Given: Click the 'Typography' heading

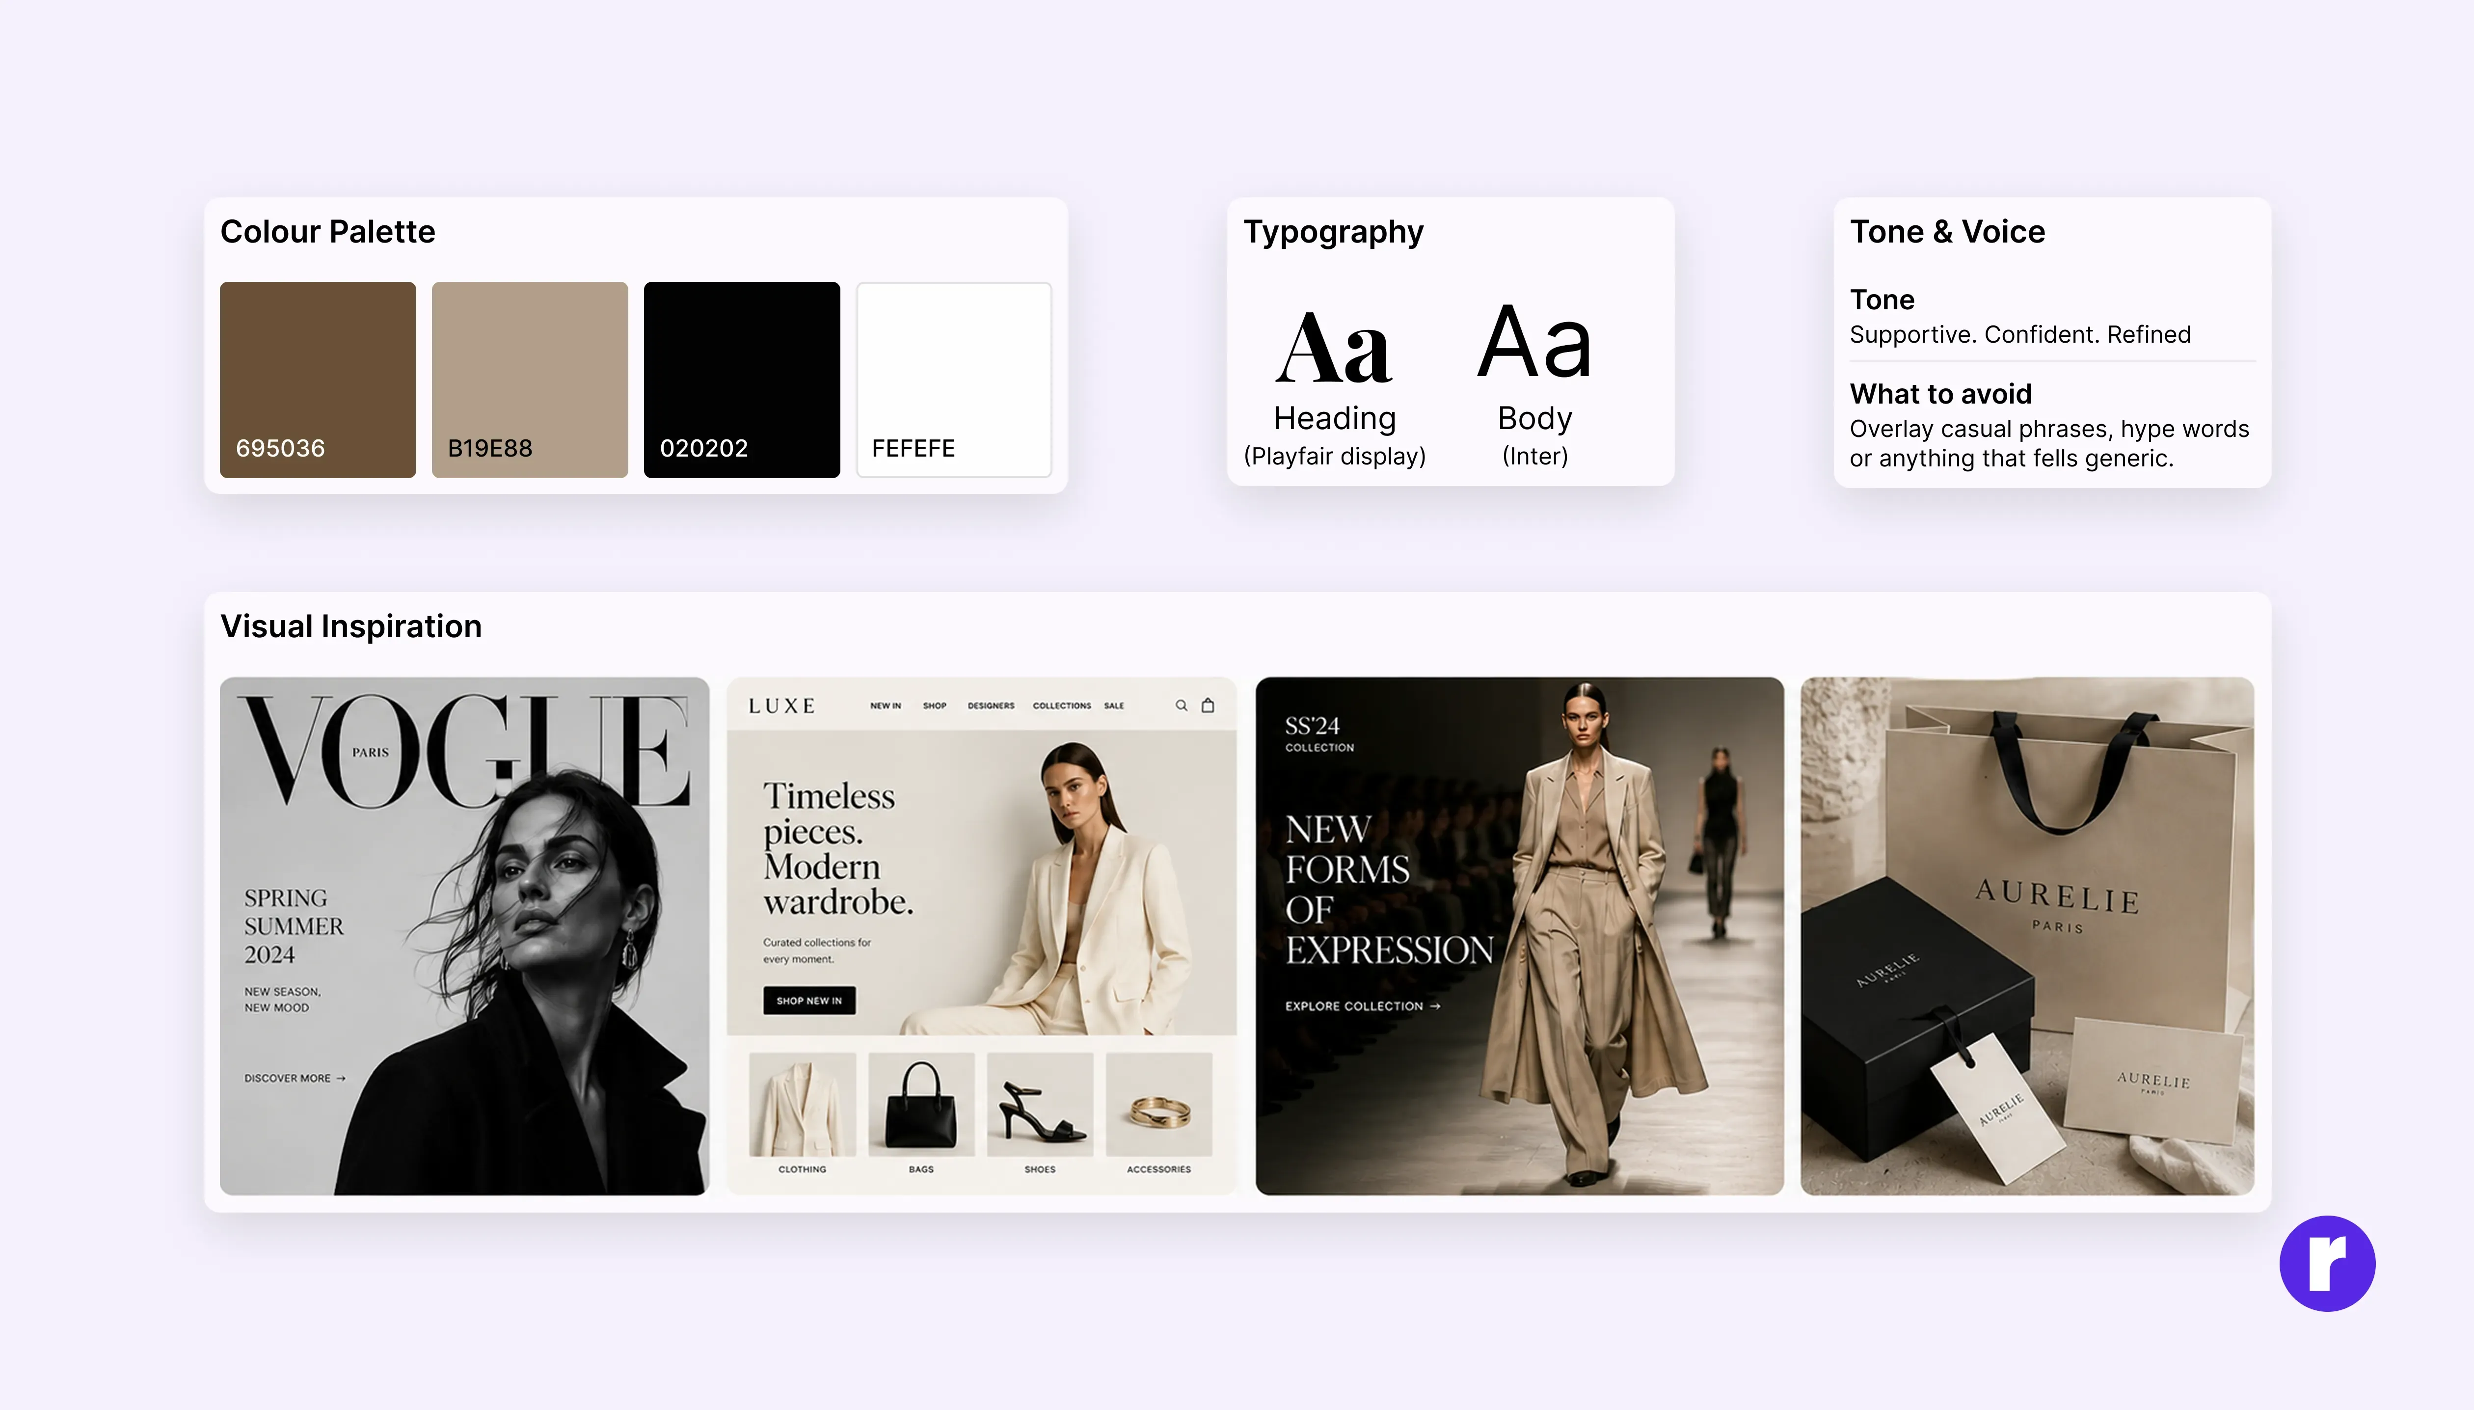Looking at the screenshot, I should click(x=1333, y=232).
